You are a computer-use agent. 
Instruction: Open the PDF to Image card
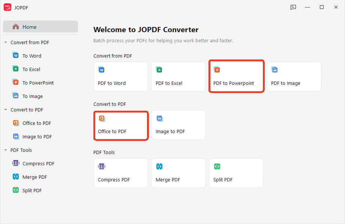click(x=294, y=77)
